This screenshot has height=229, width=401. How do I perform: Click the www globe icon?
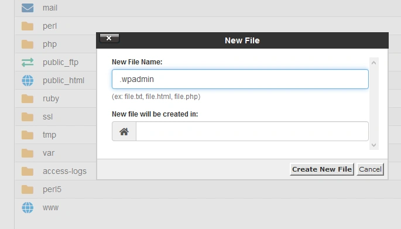[x=28, y=207]
